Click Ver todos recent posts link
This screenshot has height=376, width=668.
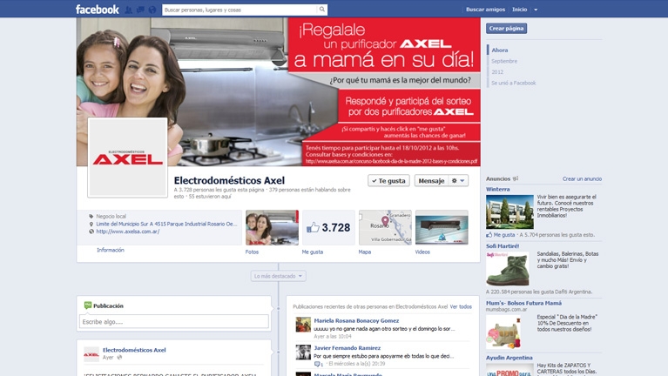[x=461, y=306]
